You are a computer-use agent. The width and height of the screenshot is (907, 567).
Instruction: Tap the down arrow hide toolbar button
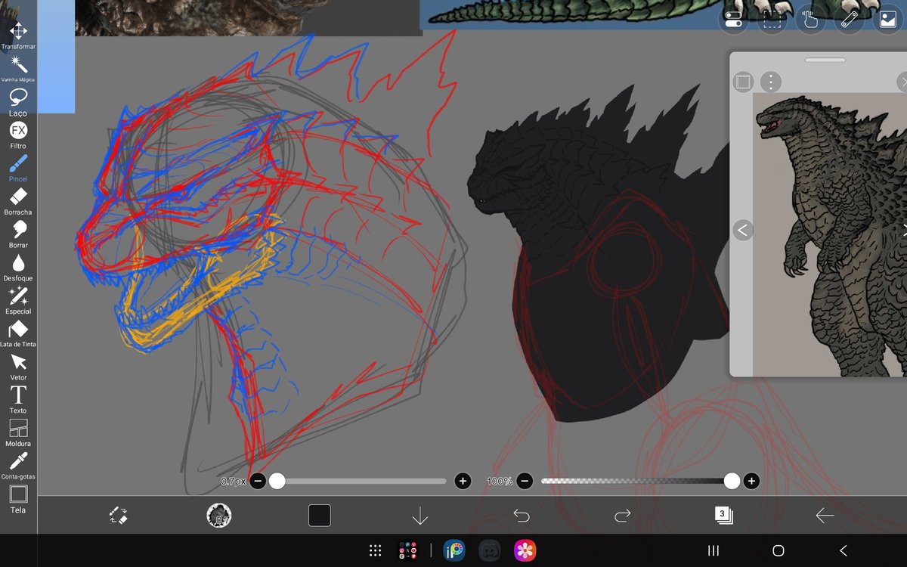420,516
